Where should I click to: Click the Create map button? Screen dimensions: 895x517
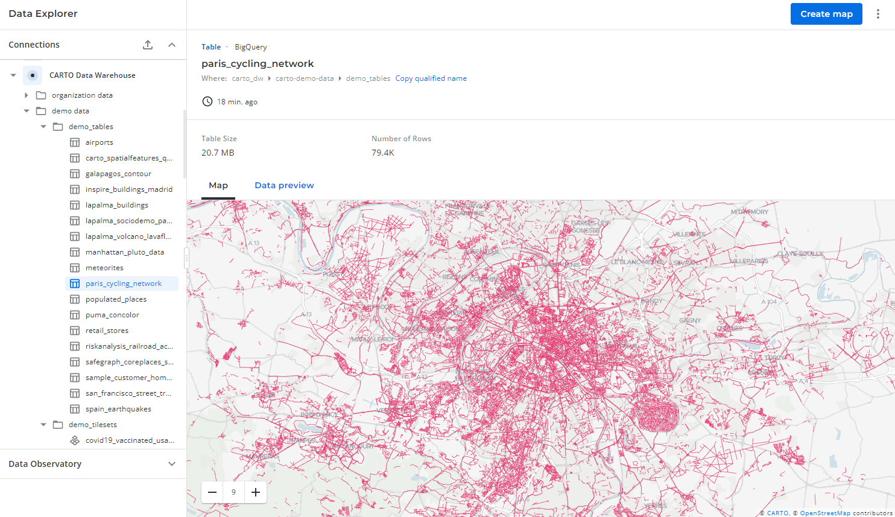pos(826,14)
